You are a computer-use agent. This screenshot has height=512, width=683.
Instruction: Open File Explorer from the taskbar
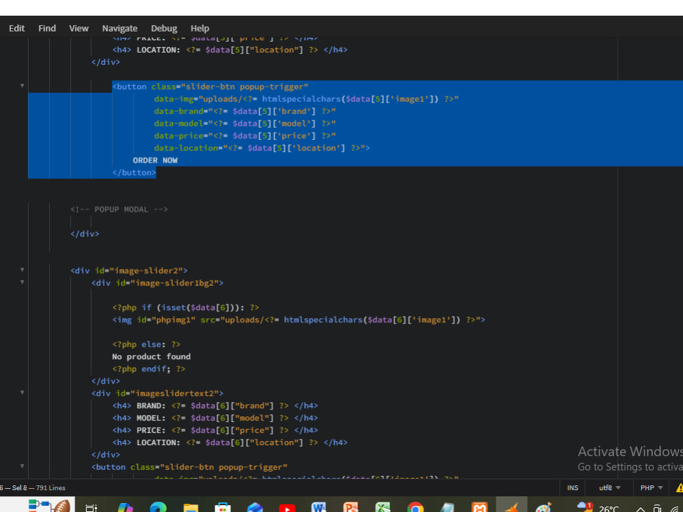[191, 508]
